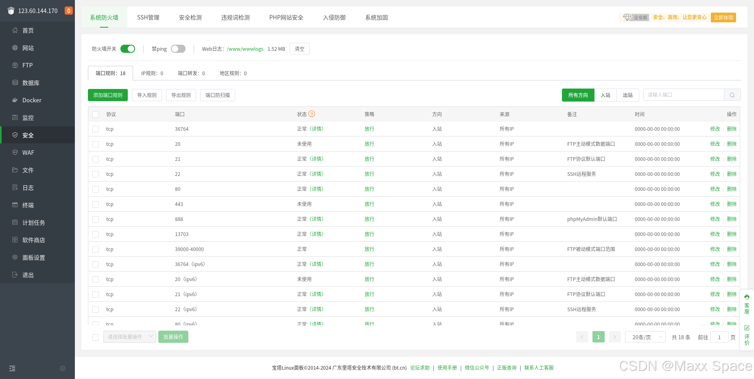
Task: Check the row checkbox for port 36764
Action: pos(96,129)
